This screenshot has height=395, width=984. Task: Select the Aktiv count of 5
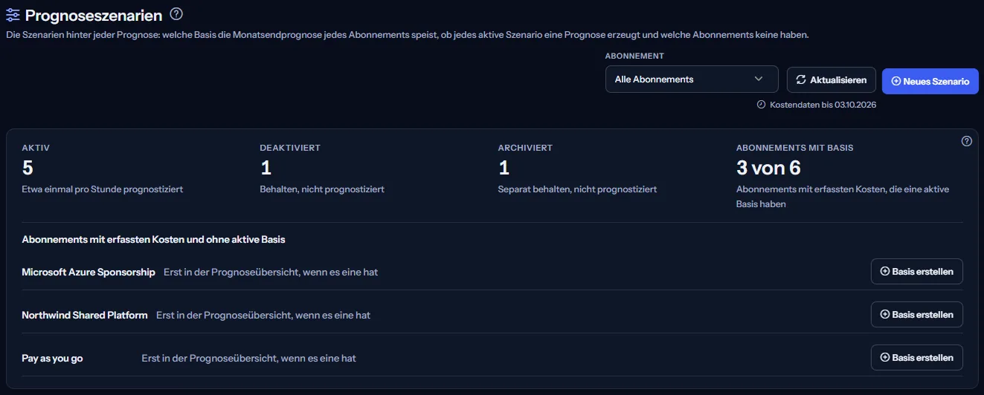[28, 168]
